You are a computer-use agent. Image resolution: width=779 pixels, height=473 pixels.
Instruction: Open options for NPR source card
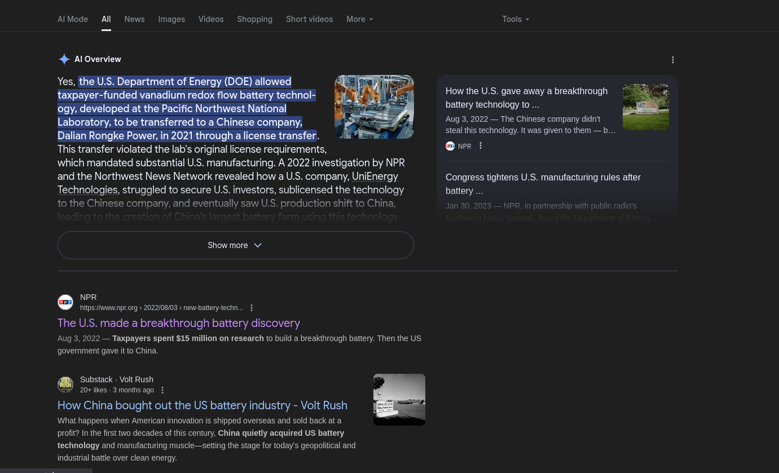[481, 146]
